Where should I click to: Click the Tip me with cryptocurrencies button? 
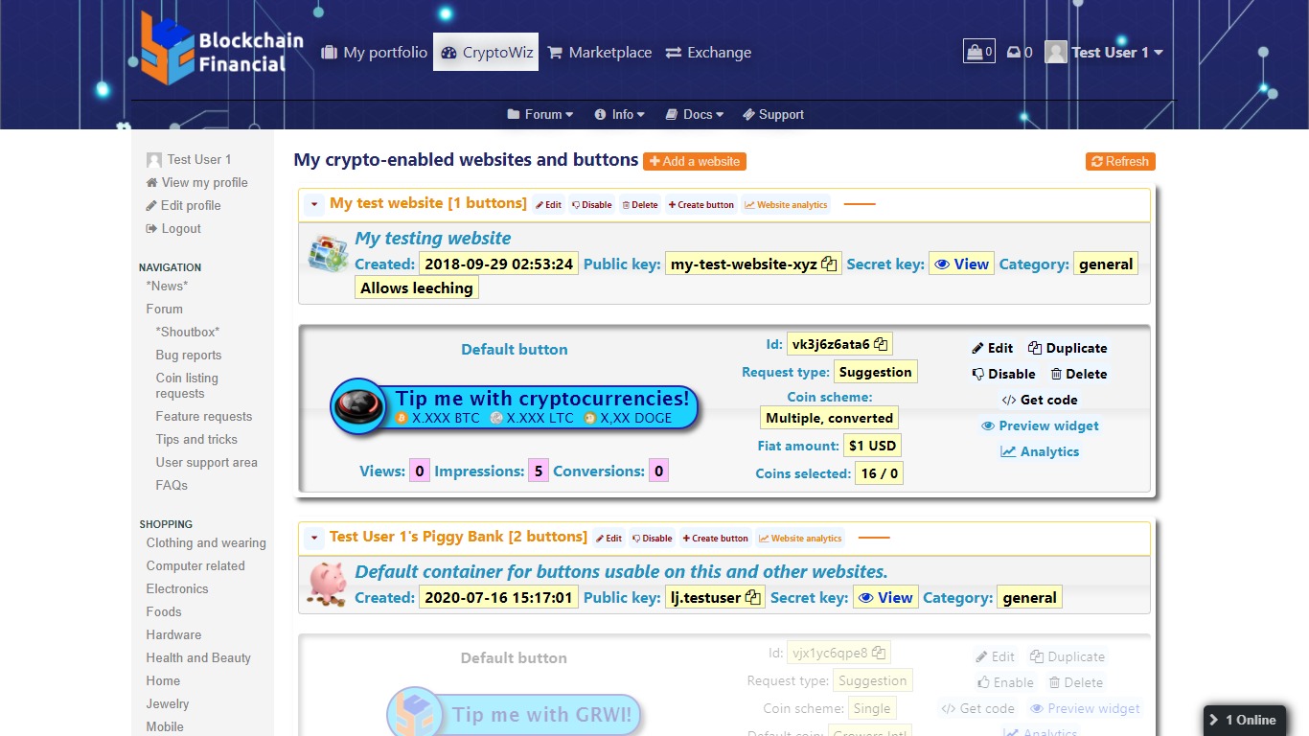pos(515,407)
